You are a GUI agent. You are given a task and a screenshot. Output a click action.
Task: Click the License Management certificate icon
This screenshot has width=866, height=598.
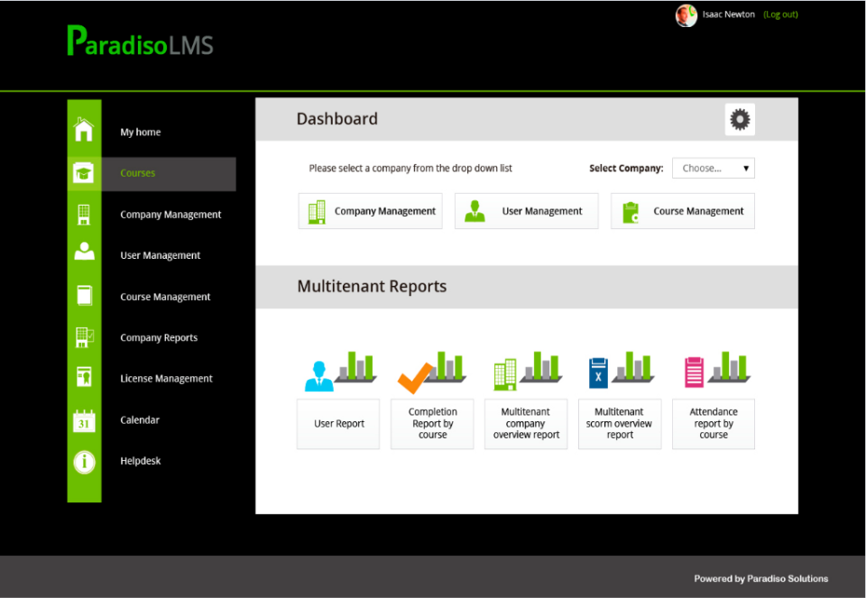pyautogui.click(x=84, y=377)
